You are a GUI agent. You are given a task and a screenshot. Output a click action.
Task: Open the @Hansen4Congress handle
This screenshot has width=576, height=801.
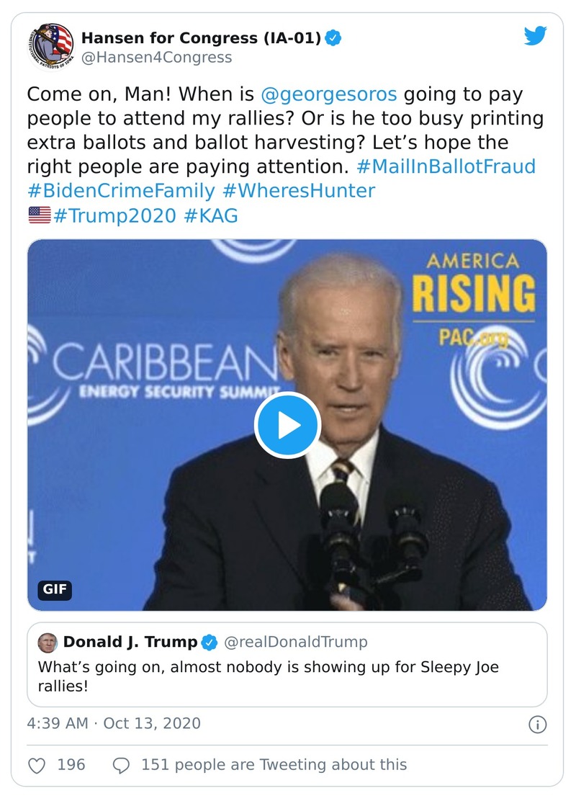coord(156,57)
